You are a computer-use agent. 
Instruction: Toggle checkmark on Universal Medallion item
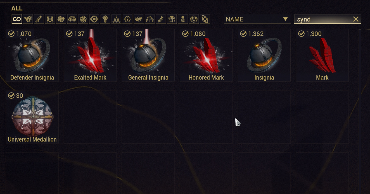click(11, 96)
